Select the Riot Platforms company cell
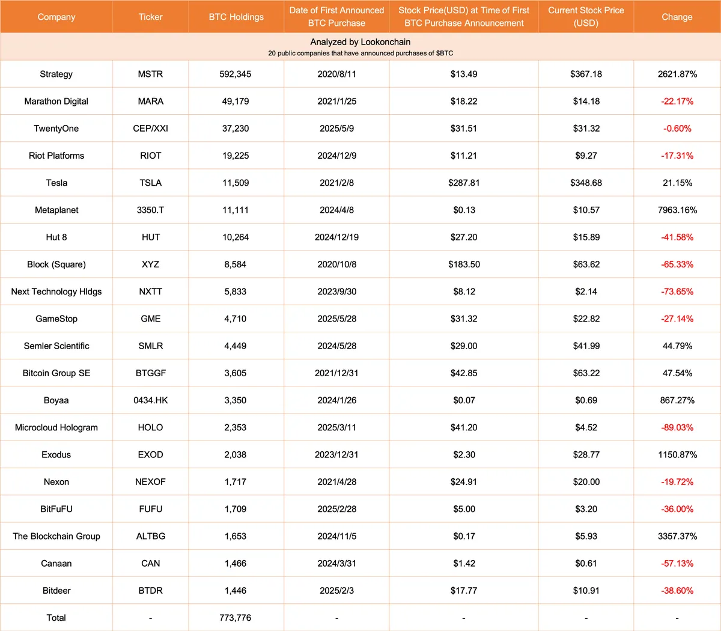Viewport: 721px width, 631px height. click(x=56, y=156)
